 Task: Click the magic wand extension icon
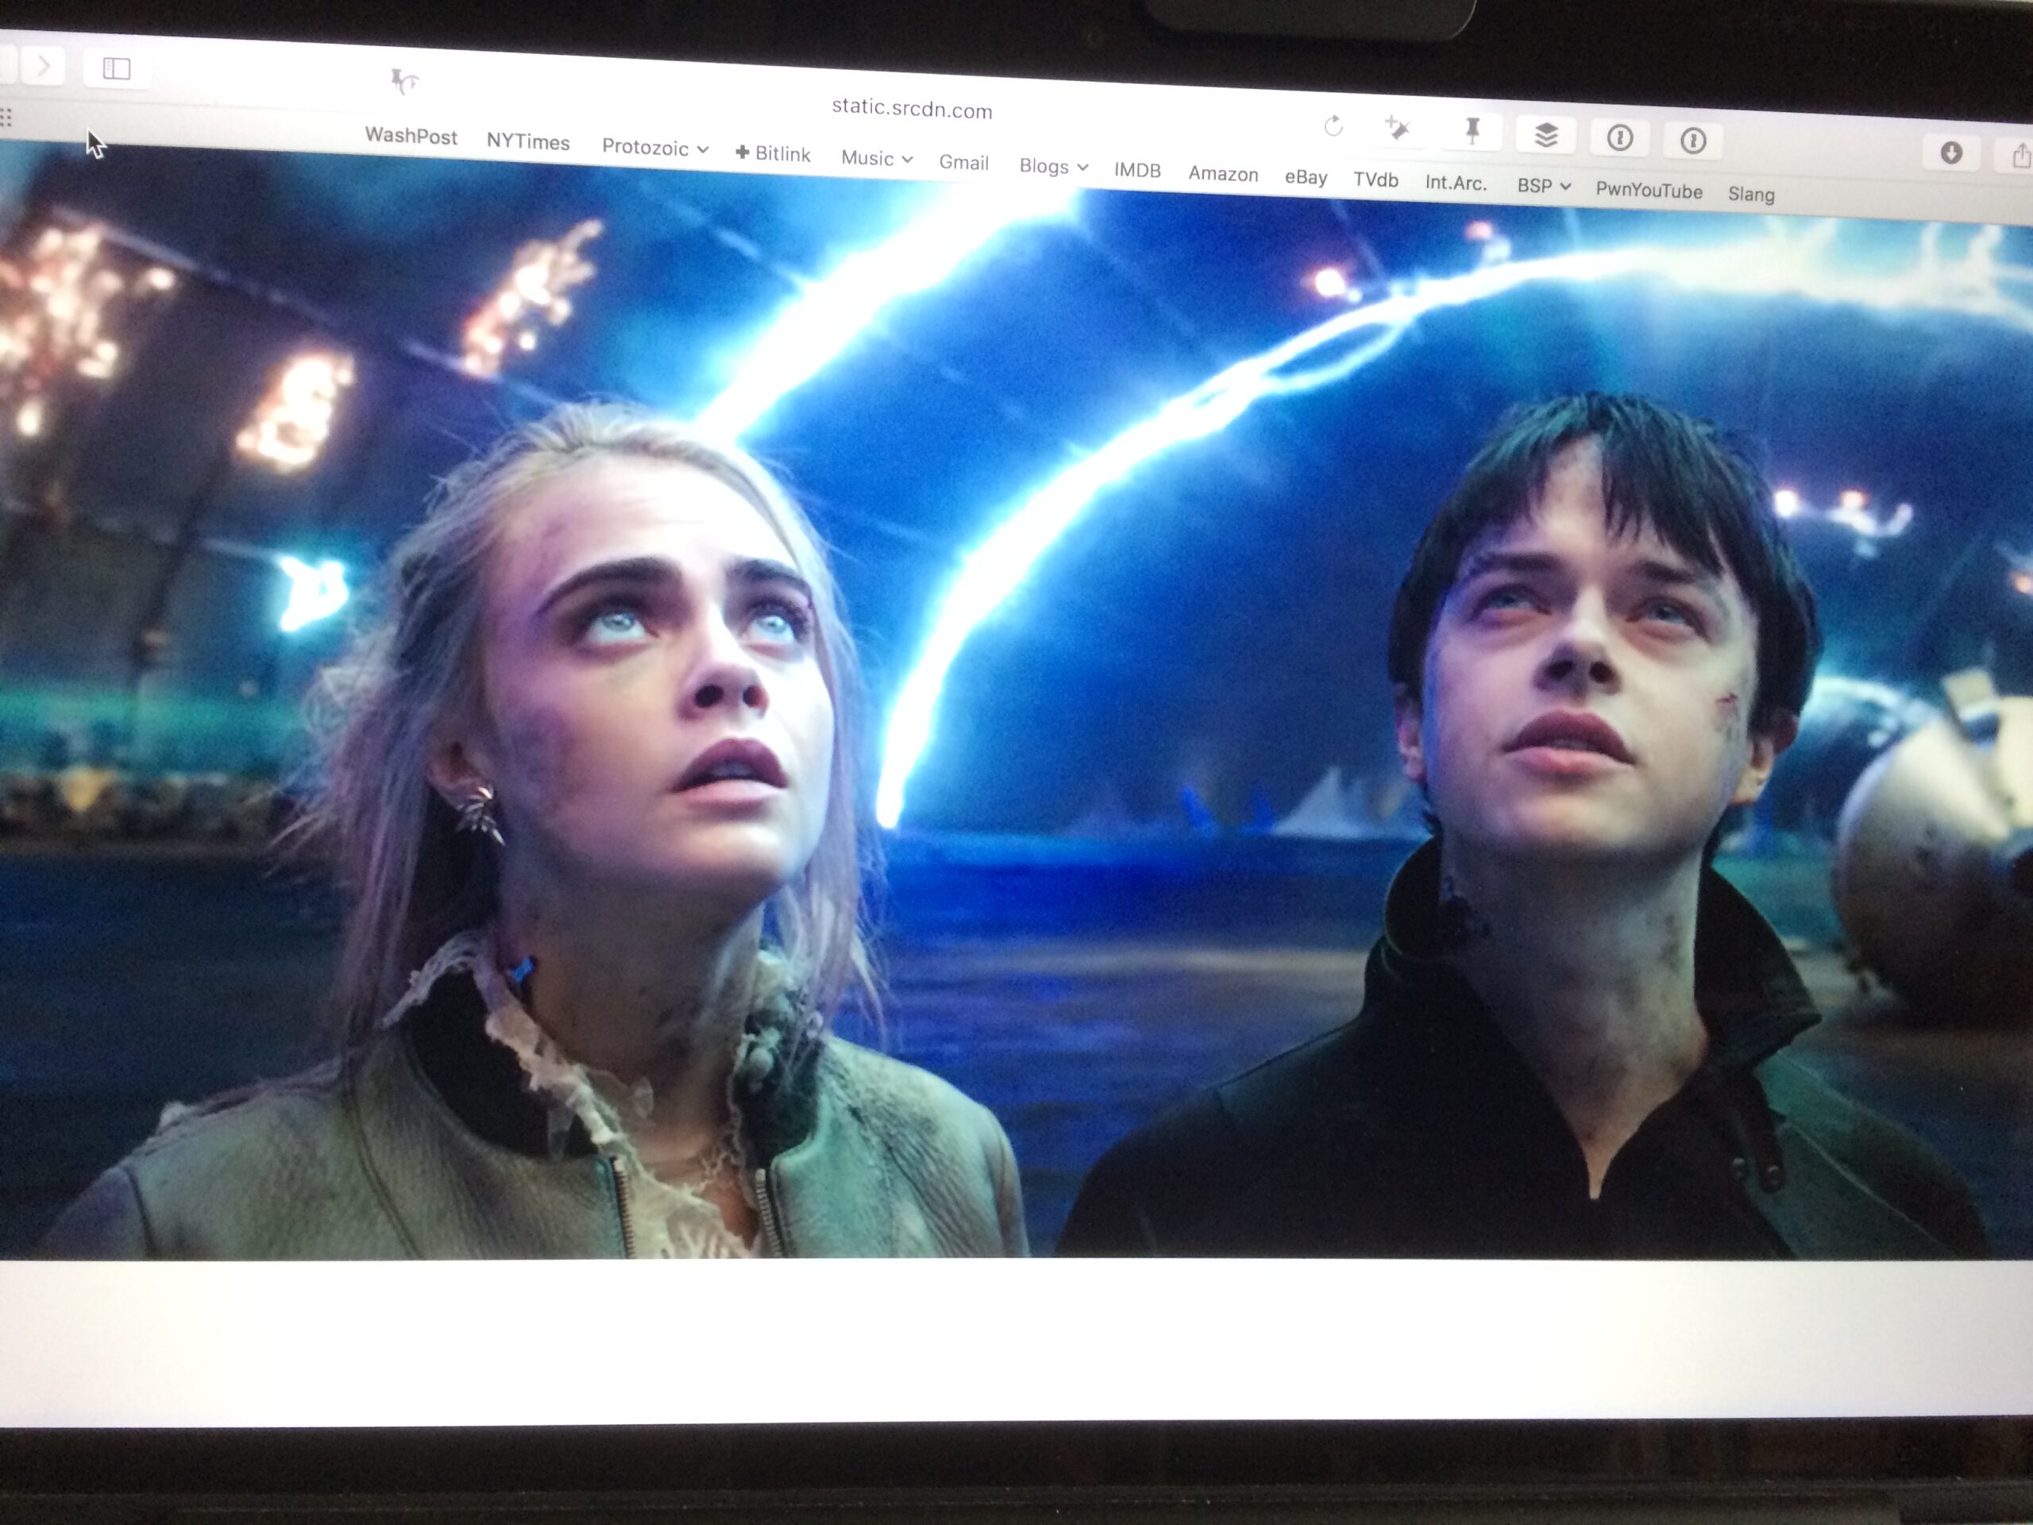pos(1397,129)
